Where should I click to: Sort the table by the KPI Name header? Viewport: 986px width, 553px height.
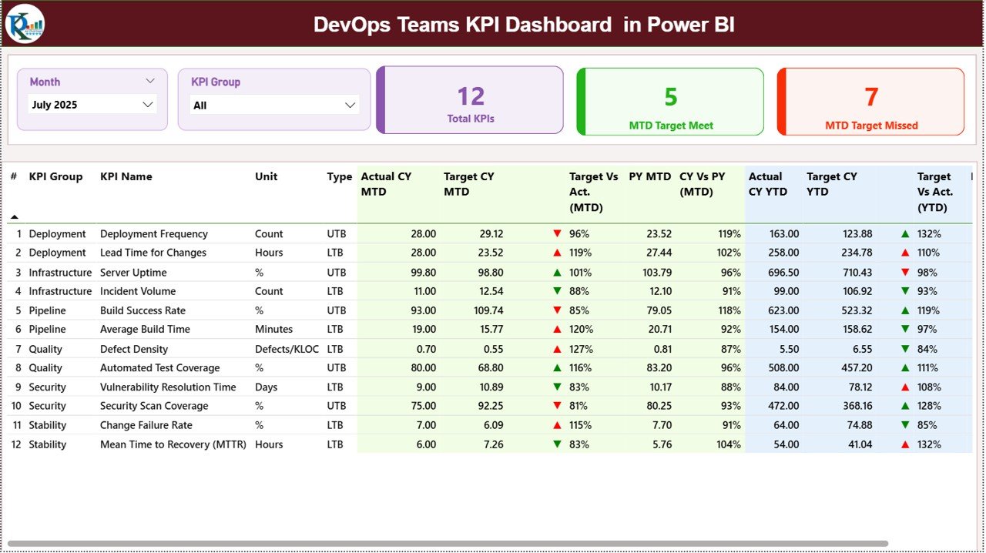(x=126, y=176)
